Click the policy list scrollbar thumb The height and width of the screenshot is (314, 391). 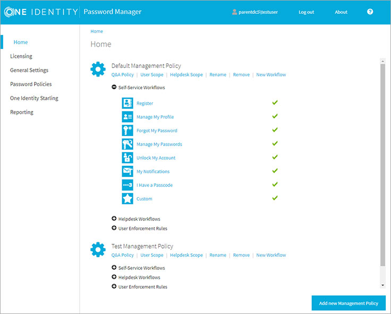pos(383,165)
